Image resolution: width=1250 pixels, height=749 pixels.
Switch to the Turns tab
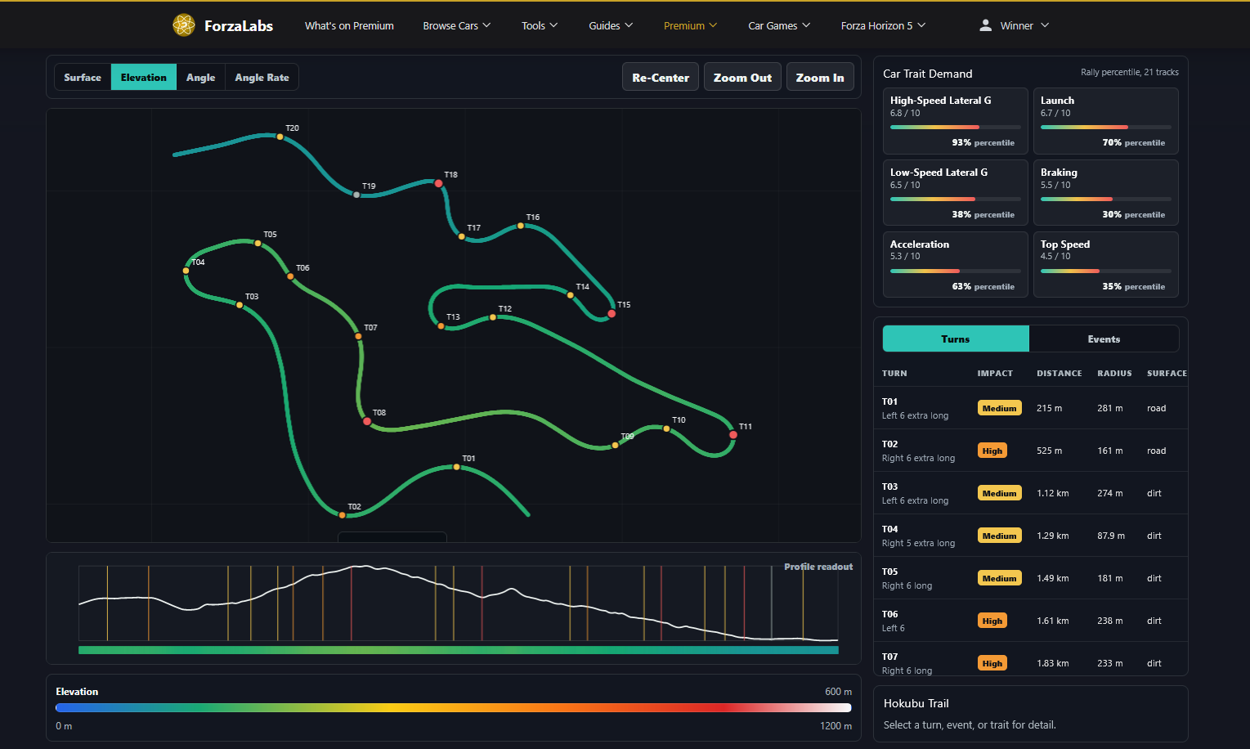point(956,339)
